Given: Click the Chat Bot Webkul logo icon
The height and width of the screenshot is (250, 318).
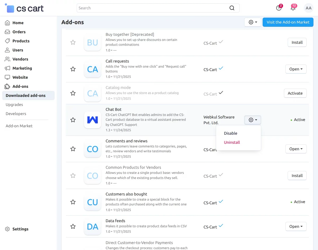Looking at the screenshot, I should [92, 120].
